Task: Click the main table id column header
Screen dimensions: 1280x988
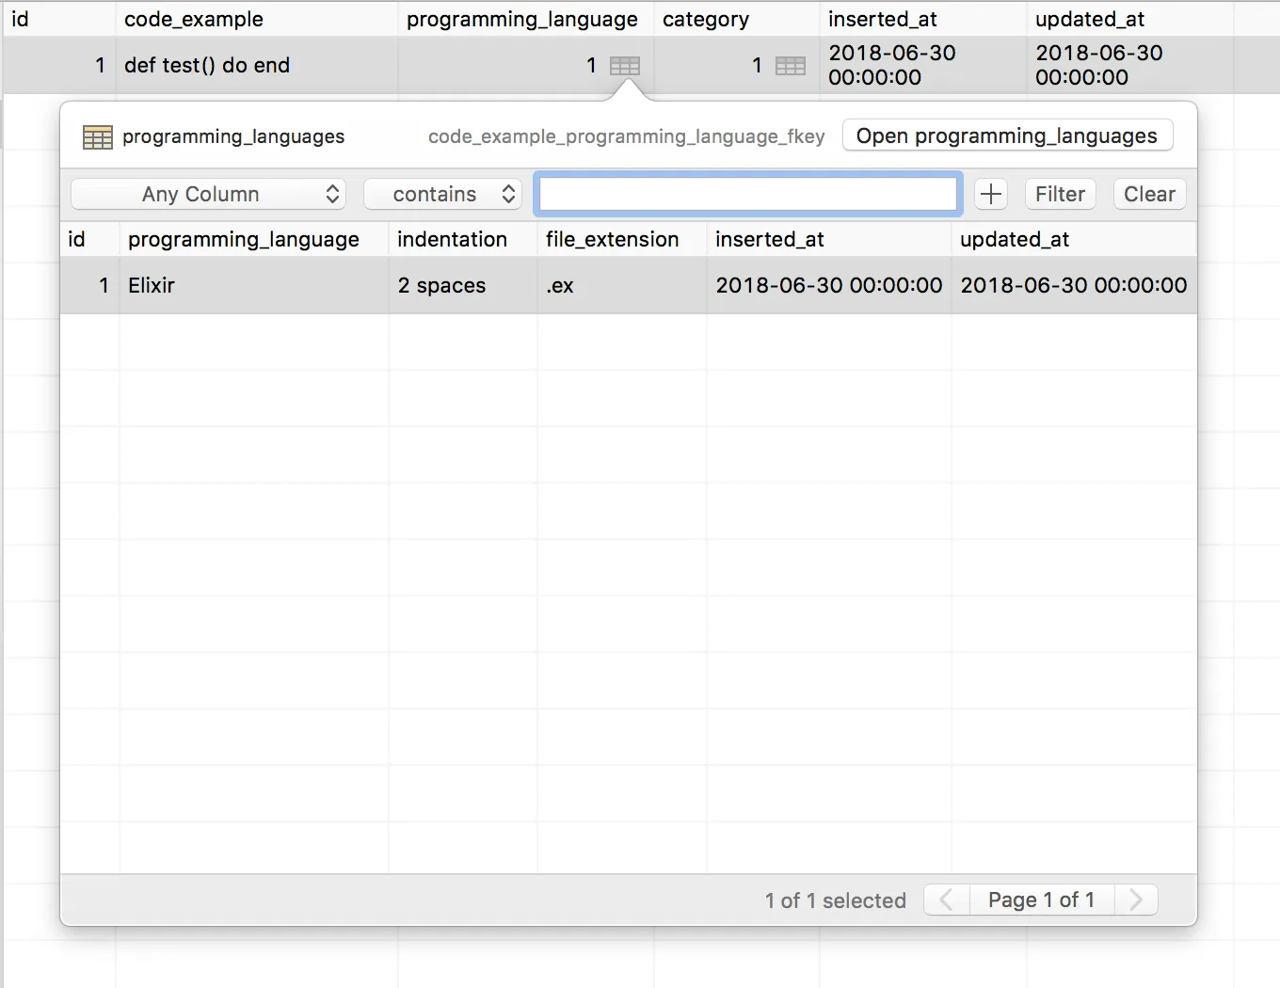Action: (x=59, y=19)
